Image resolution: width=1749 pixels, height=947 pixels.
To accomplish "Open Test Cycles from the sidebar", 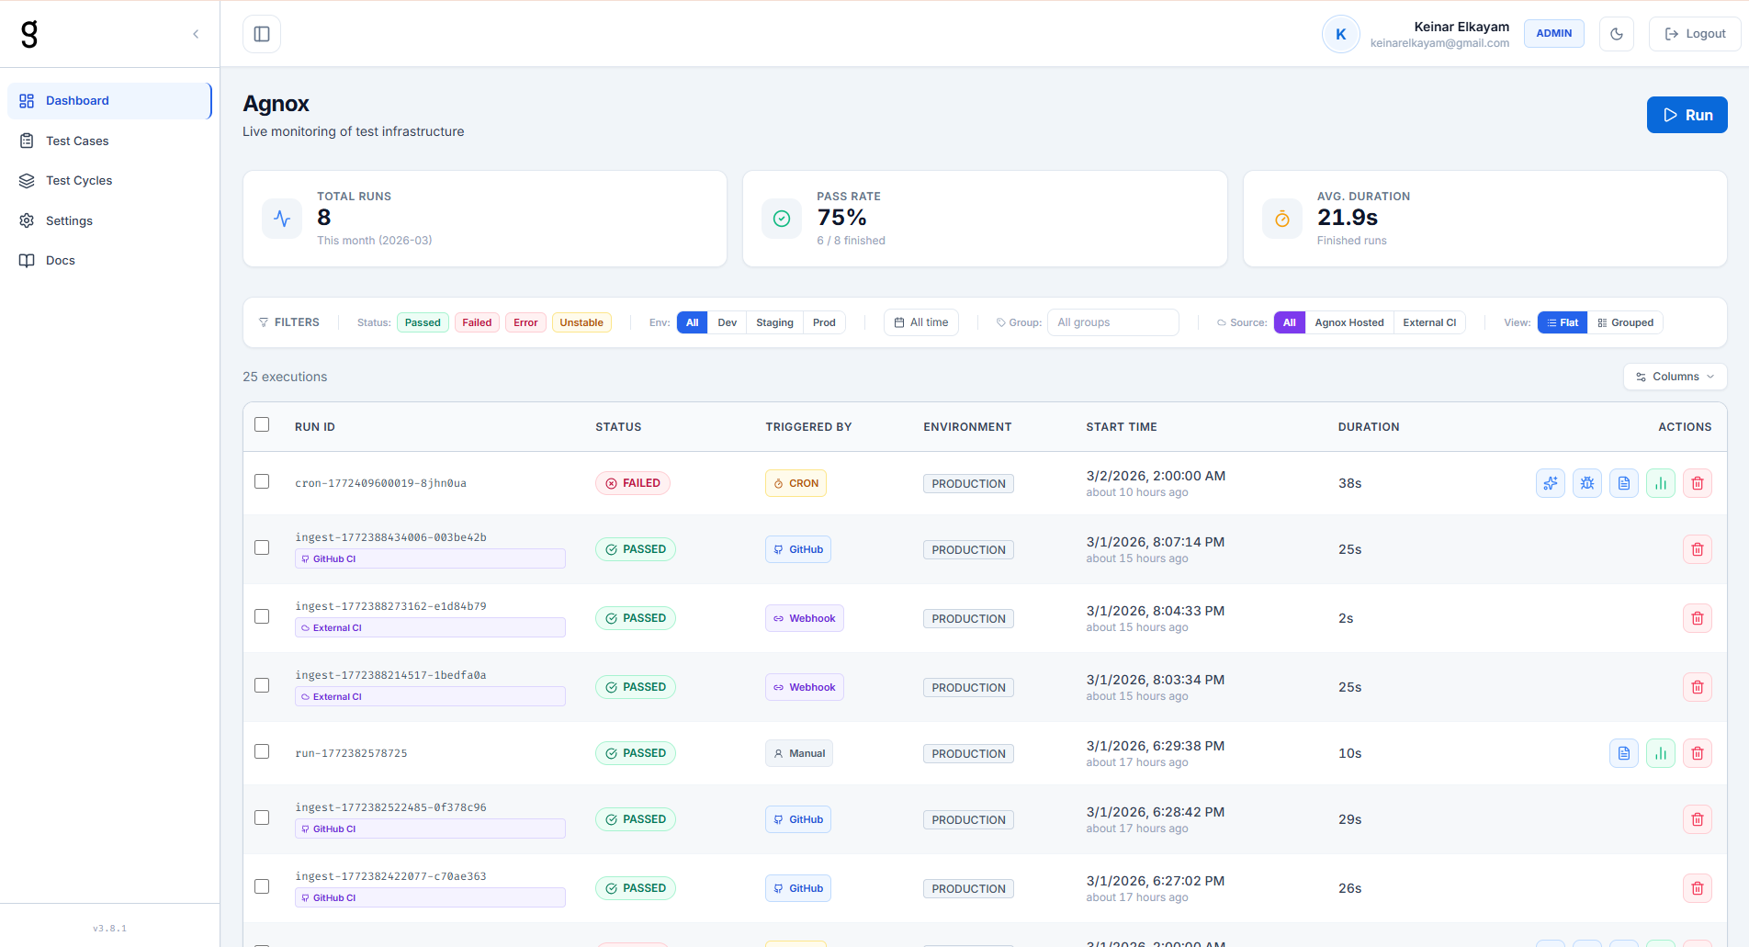I will coord(79,181).
